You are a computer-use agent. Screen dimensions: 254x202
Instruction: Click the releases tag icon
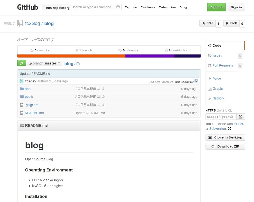tap(120, 50)
